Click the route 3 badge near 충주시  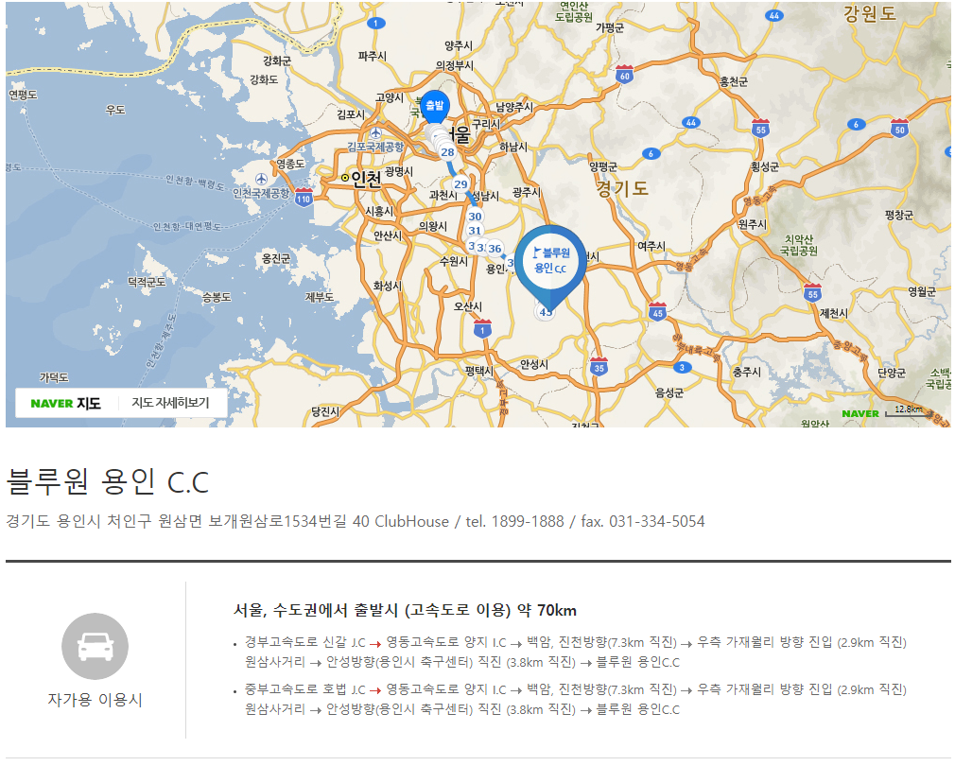click(x=682, y=367)
